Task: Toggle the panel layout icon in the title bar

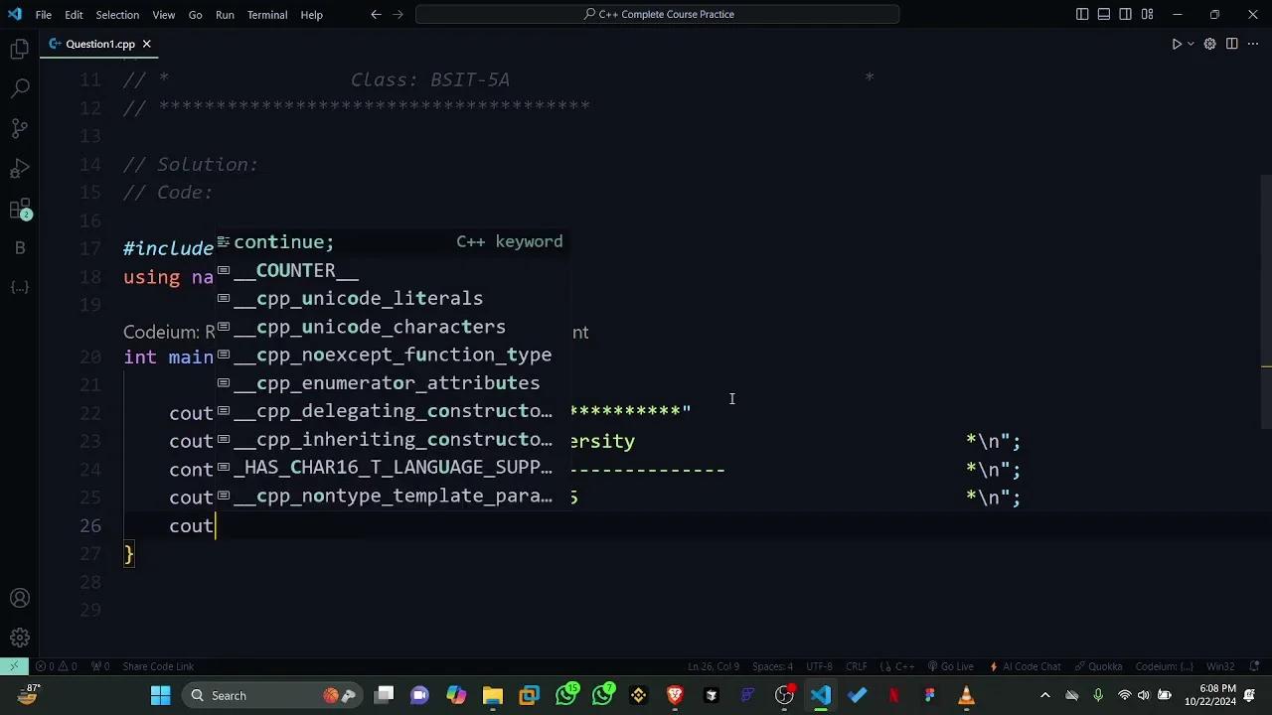Action: [x=1103, y=14]
